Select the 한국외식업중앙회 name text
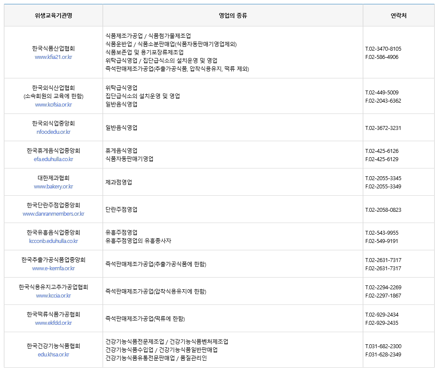The height and width of the screenshot is (372, 439). pyautogui.click(x=54, y=123)
